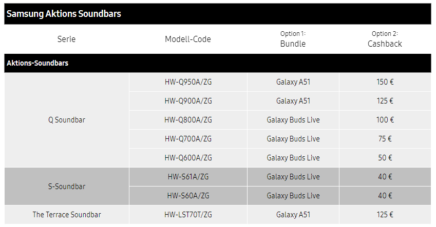The width and height of the screenshot is (436, 227).
Task: Click the 100 € cashback cell
Action: [385, 120]
